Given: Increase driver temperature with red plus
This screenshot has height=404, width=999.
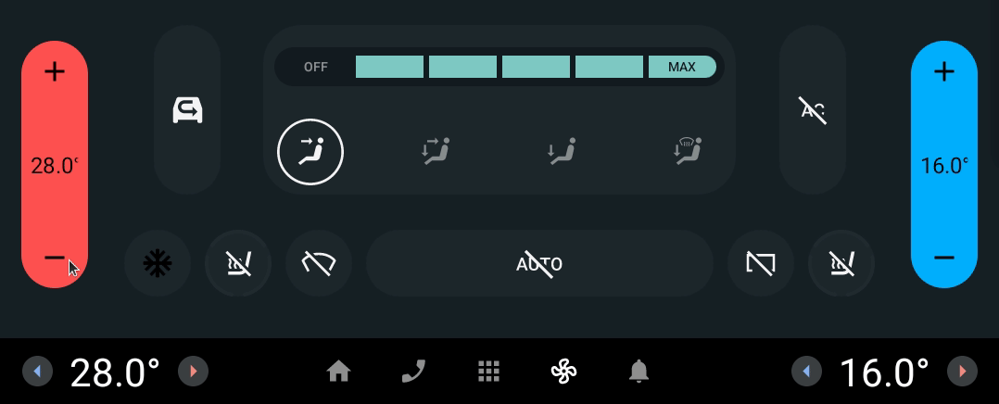Looking at the screenshot, I should point(55,71).
